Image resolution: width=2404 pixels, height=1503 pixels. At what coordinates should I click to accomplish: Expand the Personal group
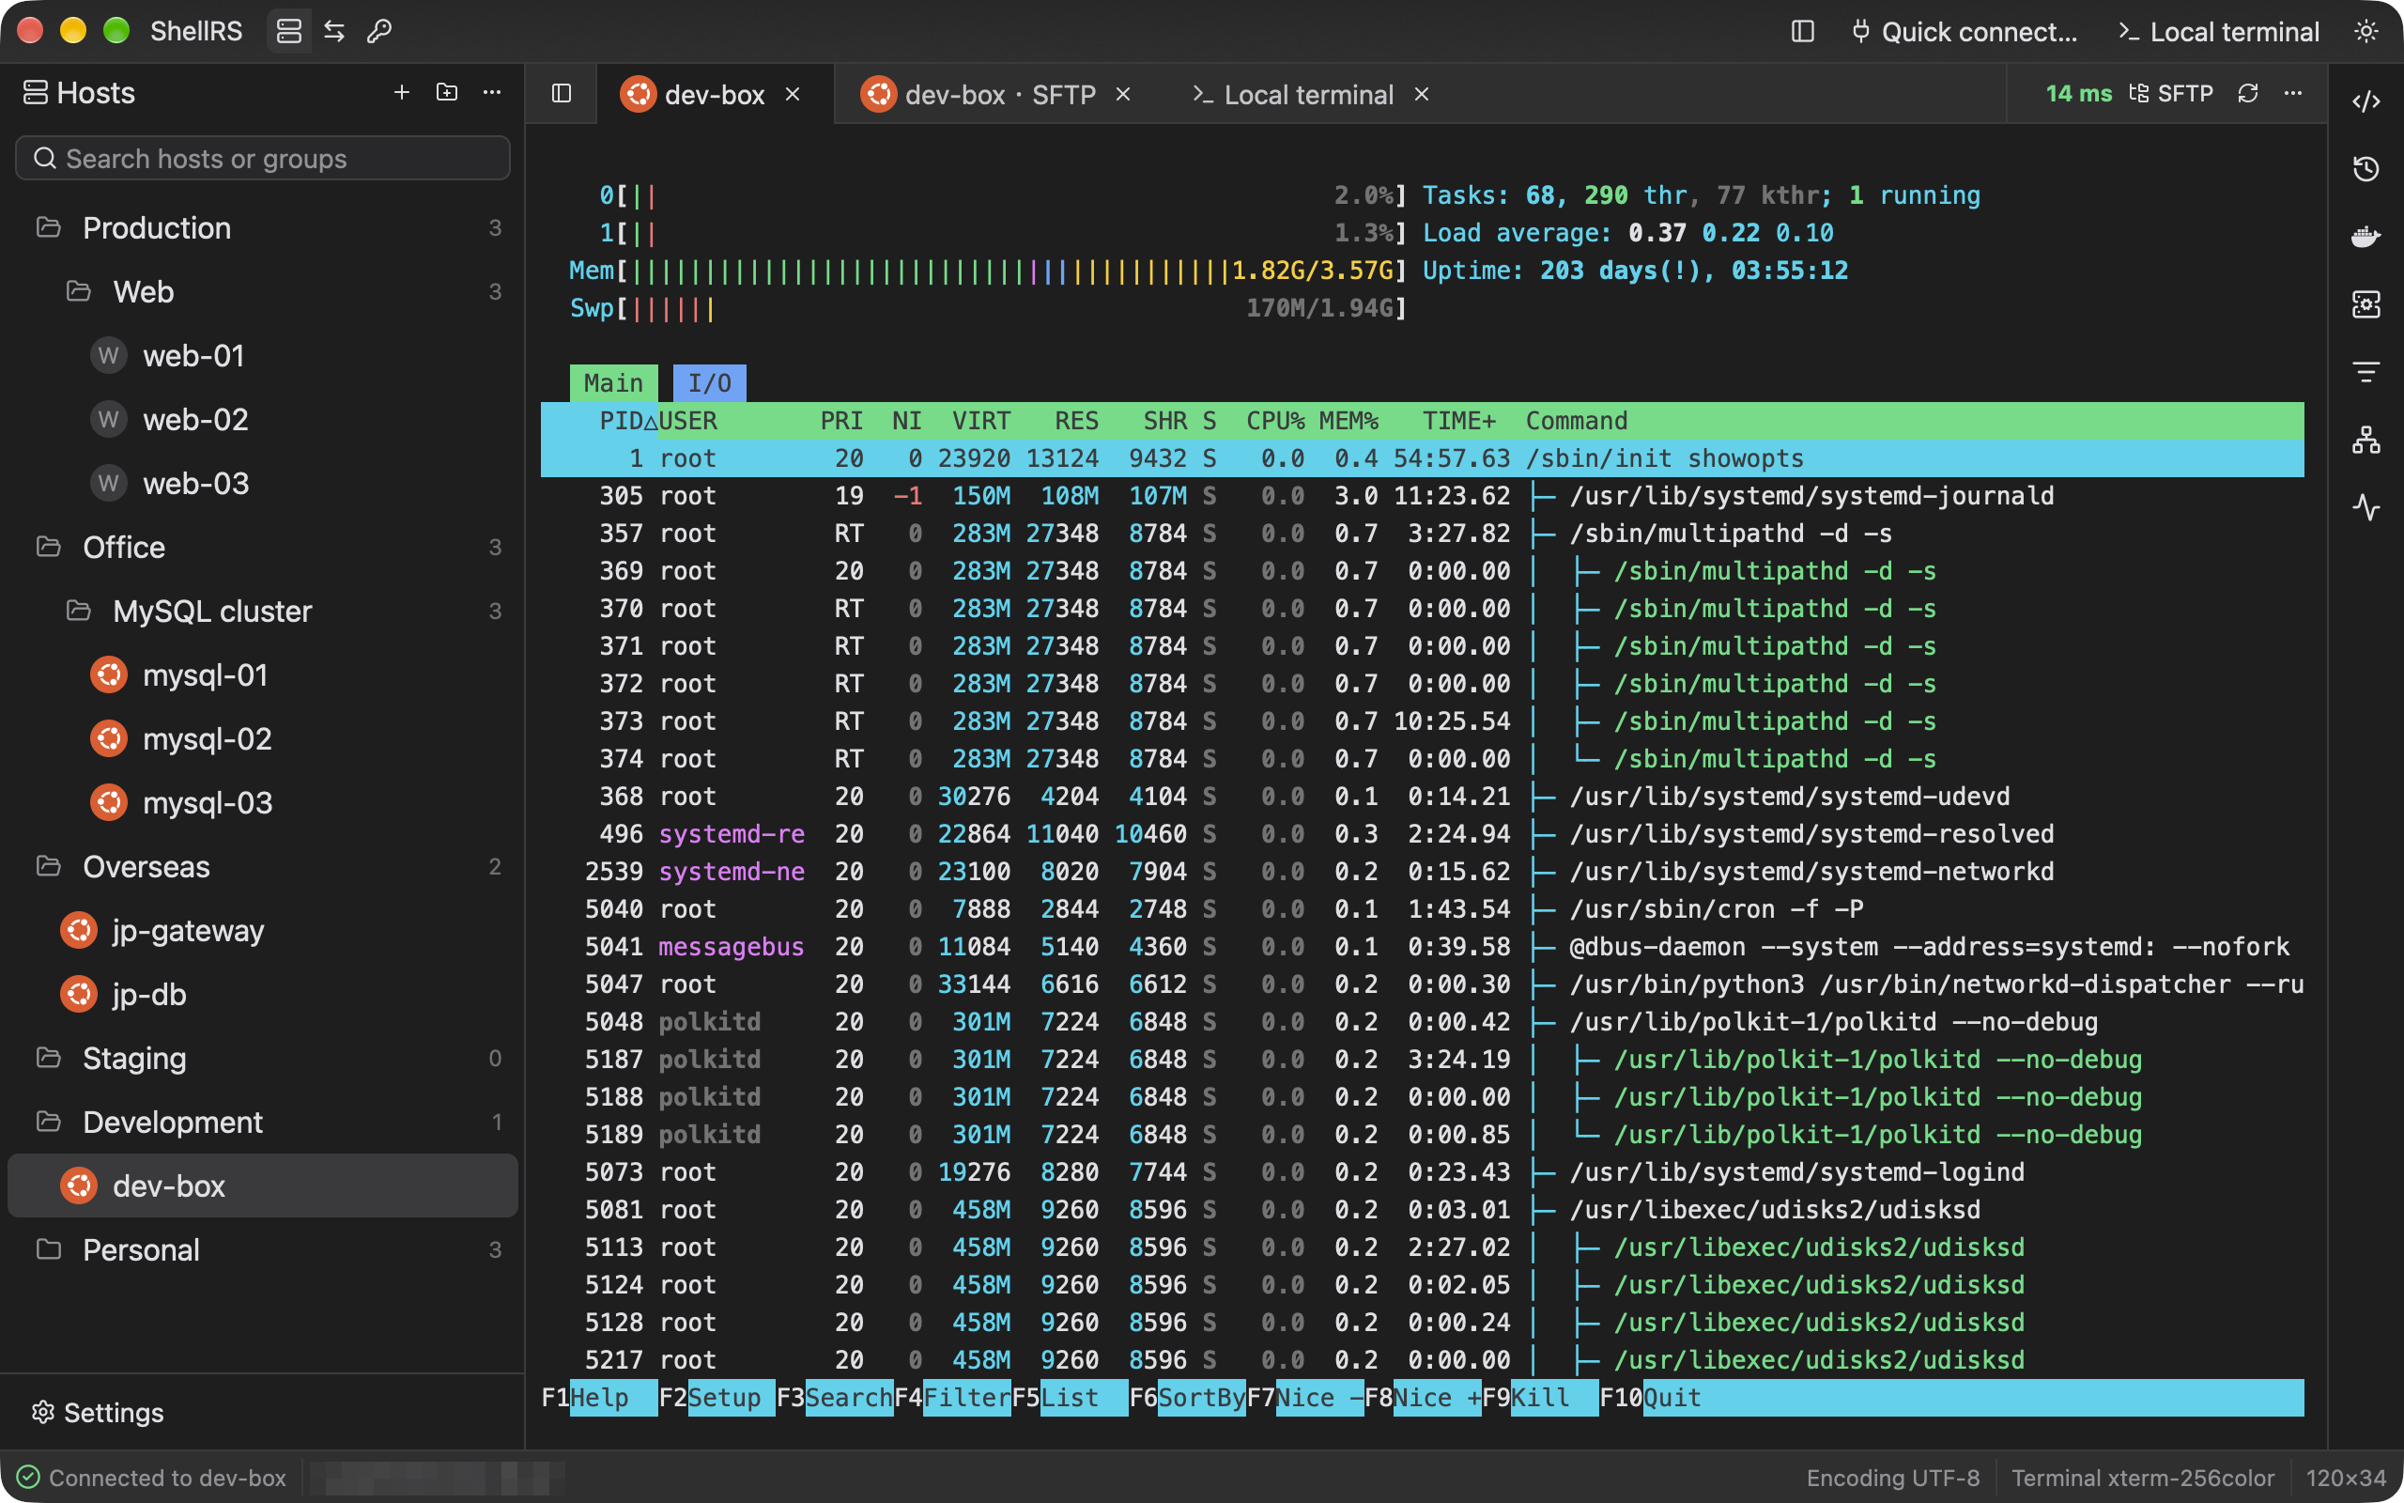coord(263,1248)
